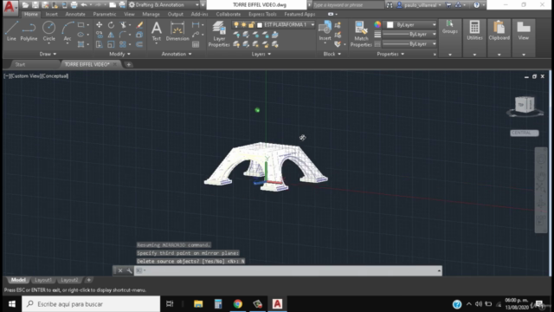554x312 pixels.
Task: Select the Circle tool
Action: [x=48, y=31]
